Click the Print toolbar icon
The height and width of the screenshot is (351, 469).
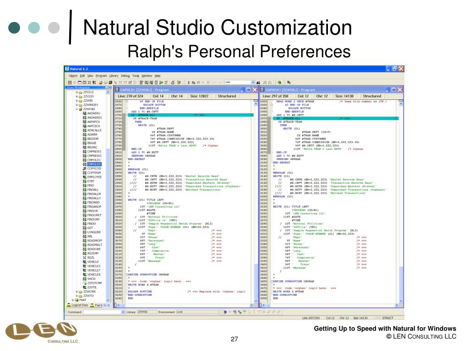pos(172,82)
